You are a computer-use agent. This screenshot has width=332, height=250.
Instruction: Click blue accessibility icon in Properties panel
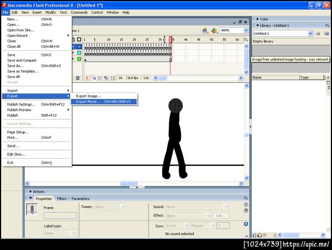click(x=246, y=224)
